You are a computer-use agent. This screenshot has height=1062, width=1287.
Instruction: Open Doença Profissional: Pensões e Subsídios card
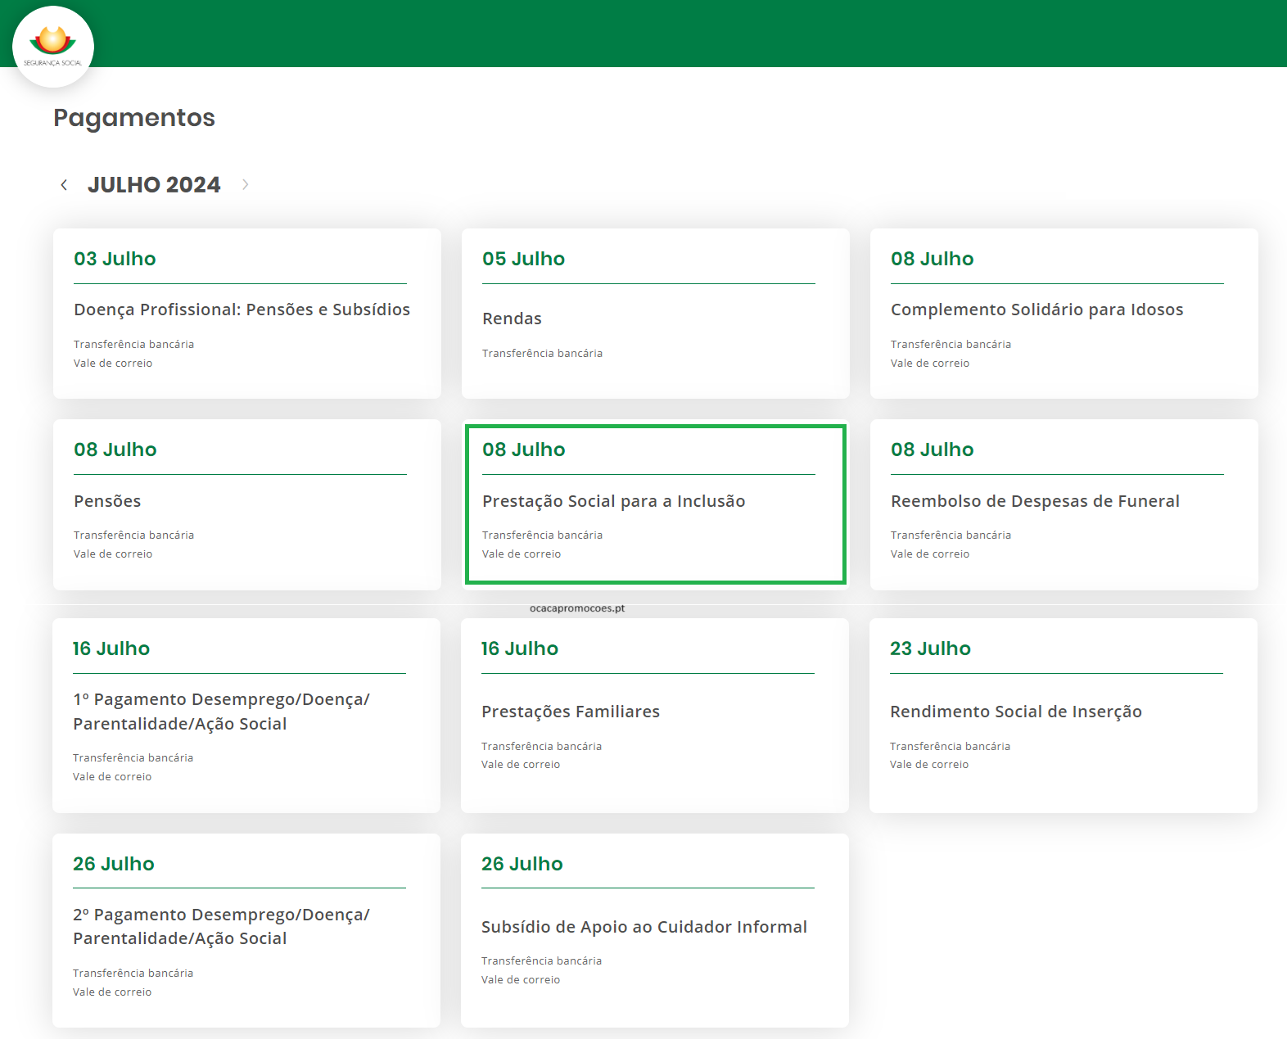(x=242, y=310)
